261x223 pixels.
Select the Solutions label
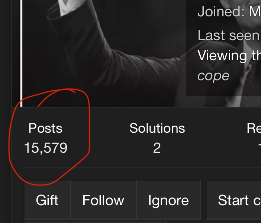click(x=157, y=128)
